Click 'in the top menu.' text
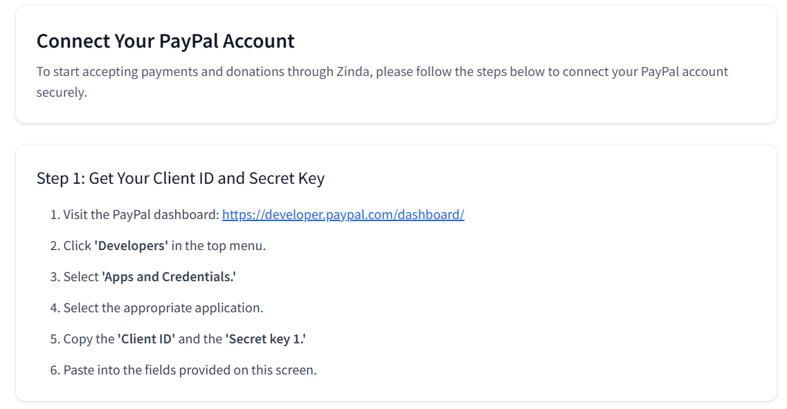Screen dimensions: 787x409 (218, 245)
